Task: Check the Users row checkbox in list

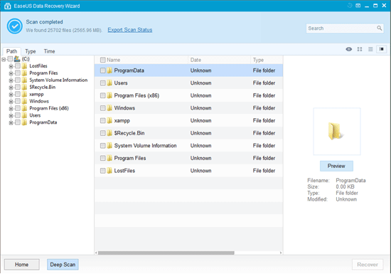Action: click(x=103, y=83)
